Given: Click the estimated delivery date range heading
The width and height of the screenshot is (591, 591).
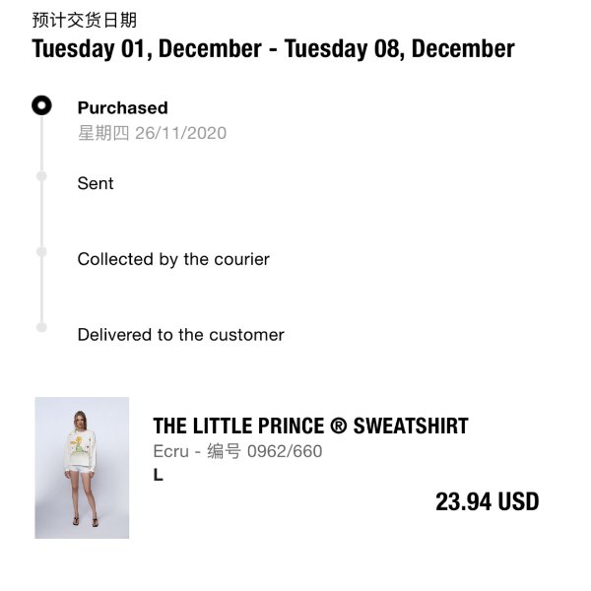Looking at the screenshot, I should [x=273, y=48].
